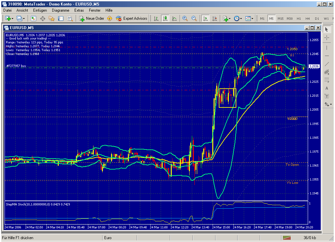The height and width of the screenshot is (242, 335).
Task: Open the indicators list icon
Action: (x=225, y=18)
